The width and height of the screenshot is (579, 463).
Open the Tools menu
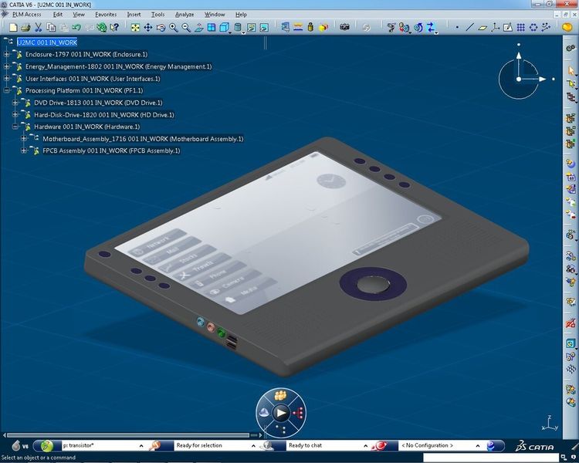[x=157, y=15]
